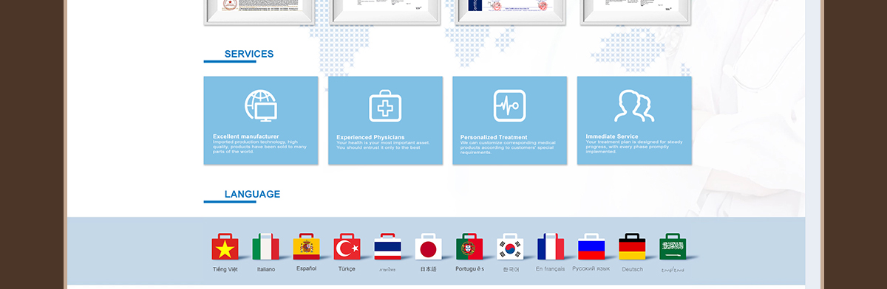Switch to the South Korea flag icon

point(510,247)
